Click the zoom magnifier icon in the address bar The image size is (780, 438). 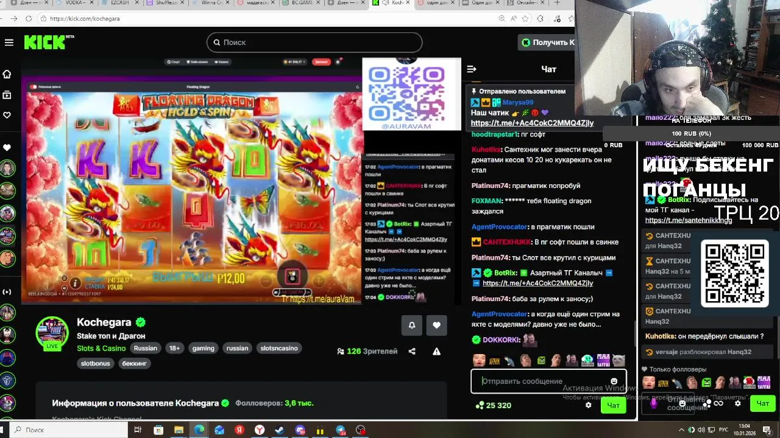(x=502, y=18)
